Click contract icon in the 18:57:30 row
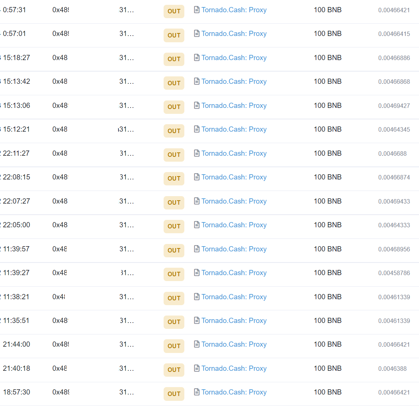This screenshot has width=419, height=406. 197,392
